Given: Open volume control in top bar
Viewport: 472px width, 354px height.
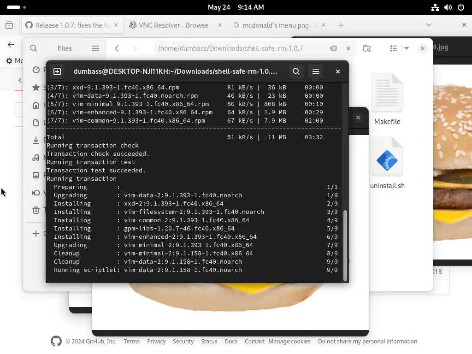Looking at the screenshot, I should (x=448, y=7).
